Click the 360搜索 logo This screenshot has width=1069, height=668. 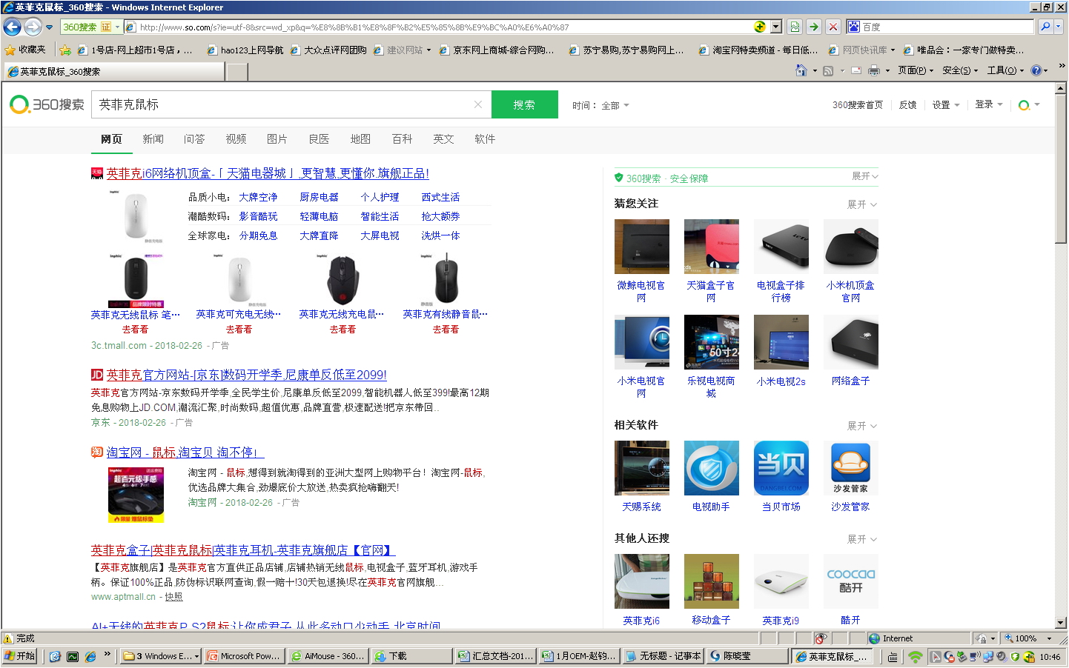47,104
